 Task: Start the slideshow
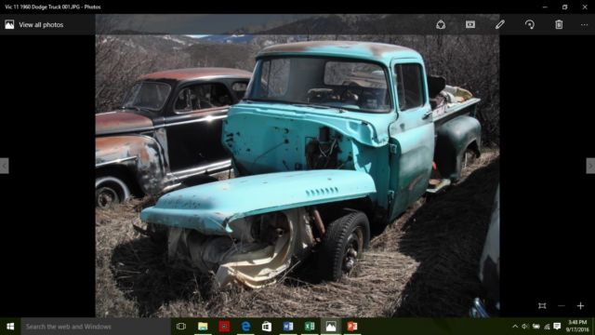pyautogui.click(x=470, y=25)
